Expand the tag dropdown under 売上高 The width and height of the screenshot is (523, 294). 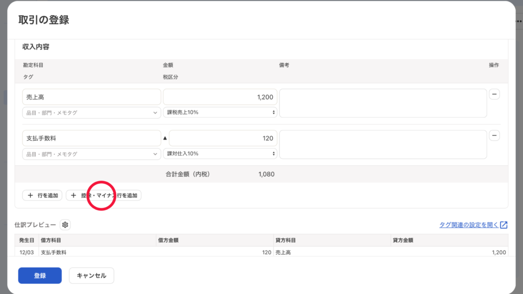click(x=91, y=113)
